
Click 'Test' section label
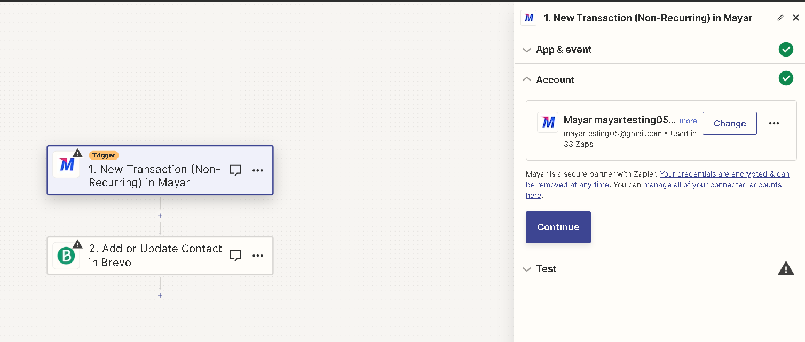click(546, 269)
